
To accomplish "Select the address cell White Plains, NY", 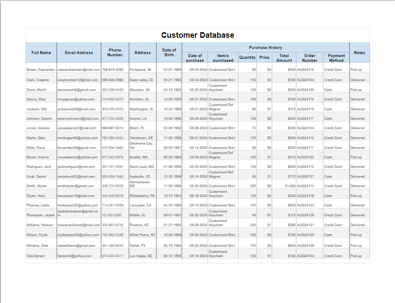I will (x=142, y=235).
